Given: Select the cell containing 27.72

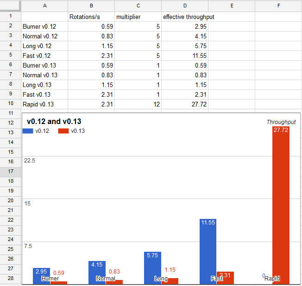Looking at the screenshot, I should point(185,104).
